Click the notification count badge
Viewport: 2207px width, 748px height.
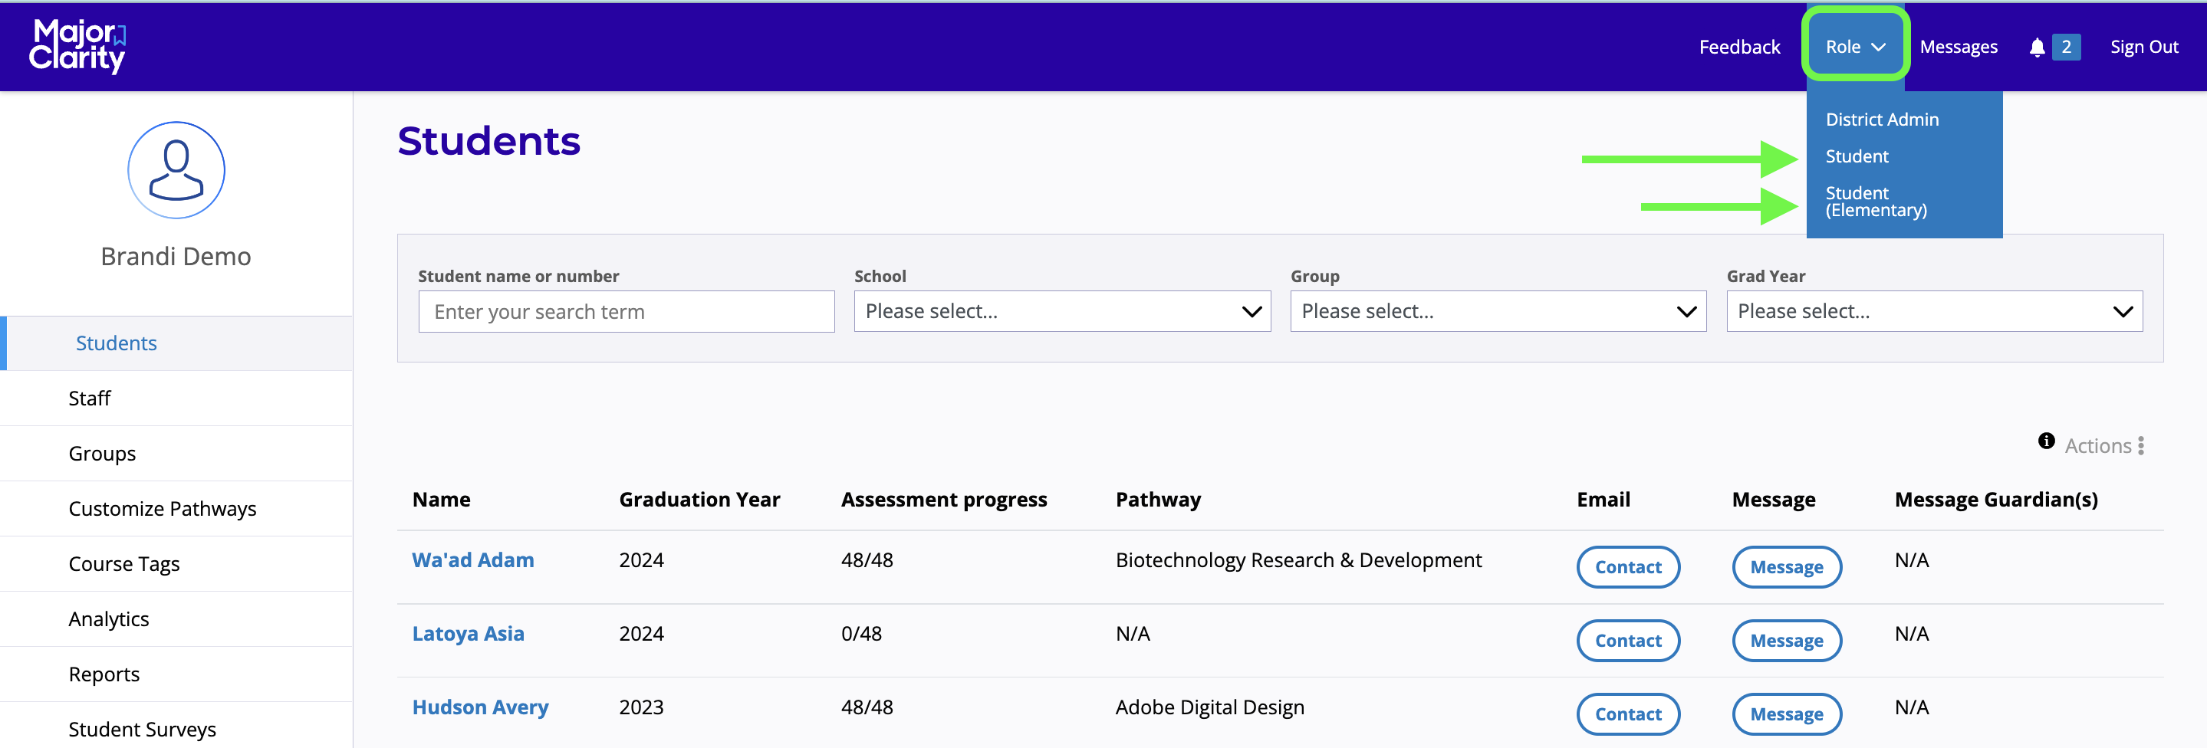click(2066, 47)
